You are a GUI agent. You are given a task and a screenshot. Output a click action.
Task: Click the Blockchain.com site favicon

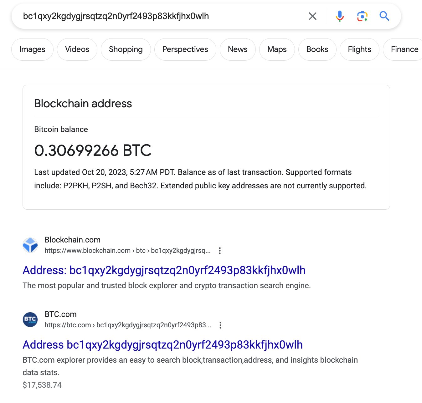pyautogui.click(x=30, y=245)
